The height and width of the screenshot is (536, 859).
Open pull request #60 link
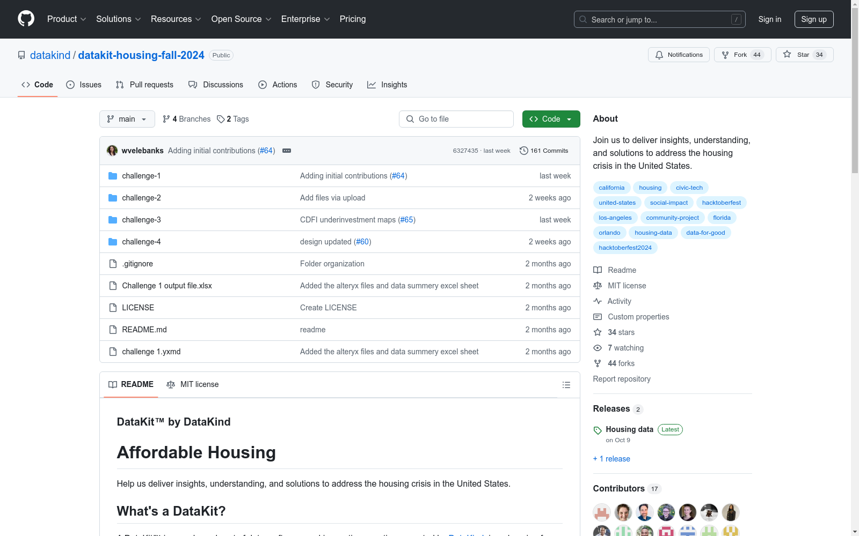(362, 242)
